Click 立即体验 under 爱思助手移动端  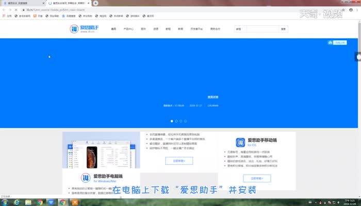pos(257,178)
